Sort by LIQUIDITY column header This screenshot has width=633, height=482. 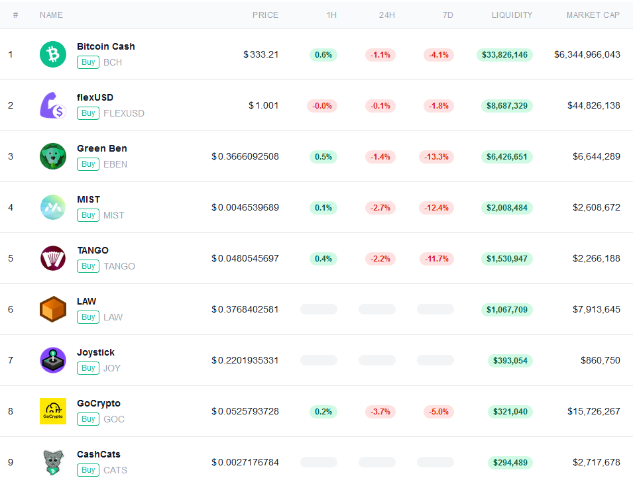pyautogui.click(x=512, y=15)
